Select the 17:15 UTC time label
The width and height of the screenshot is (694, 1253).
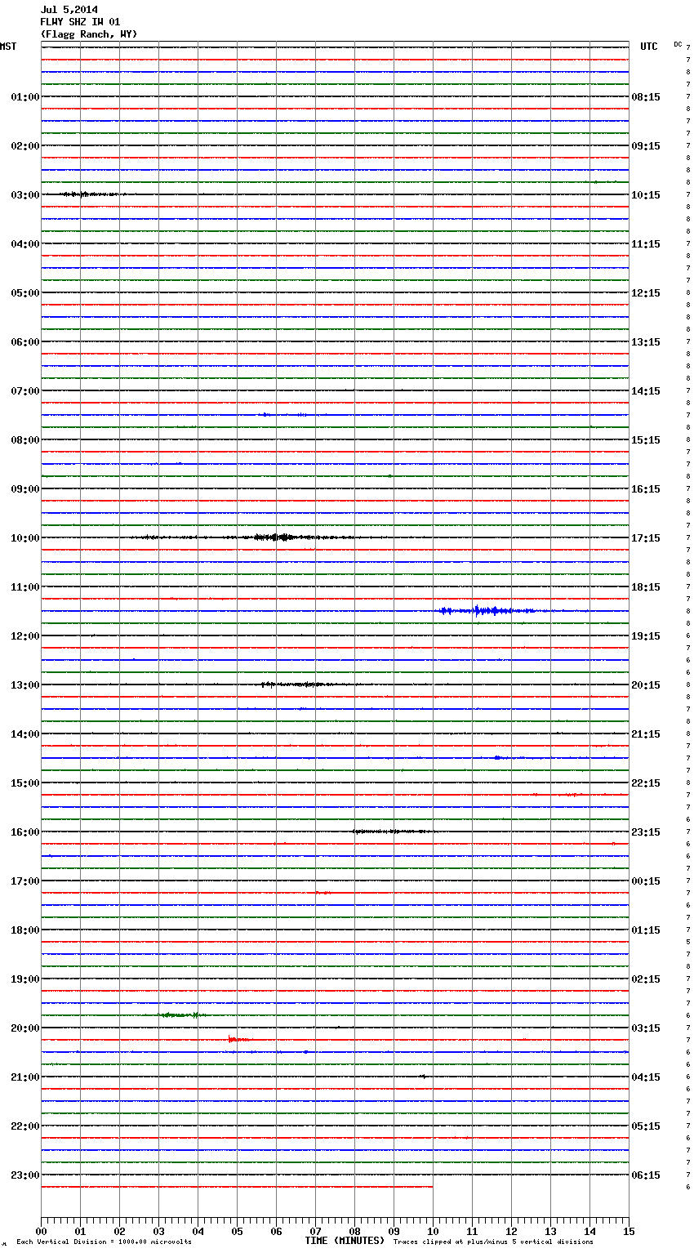(x=646, y=538)
